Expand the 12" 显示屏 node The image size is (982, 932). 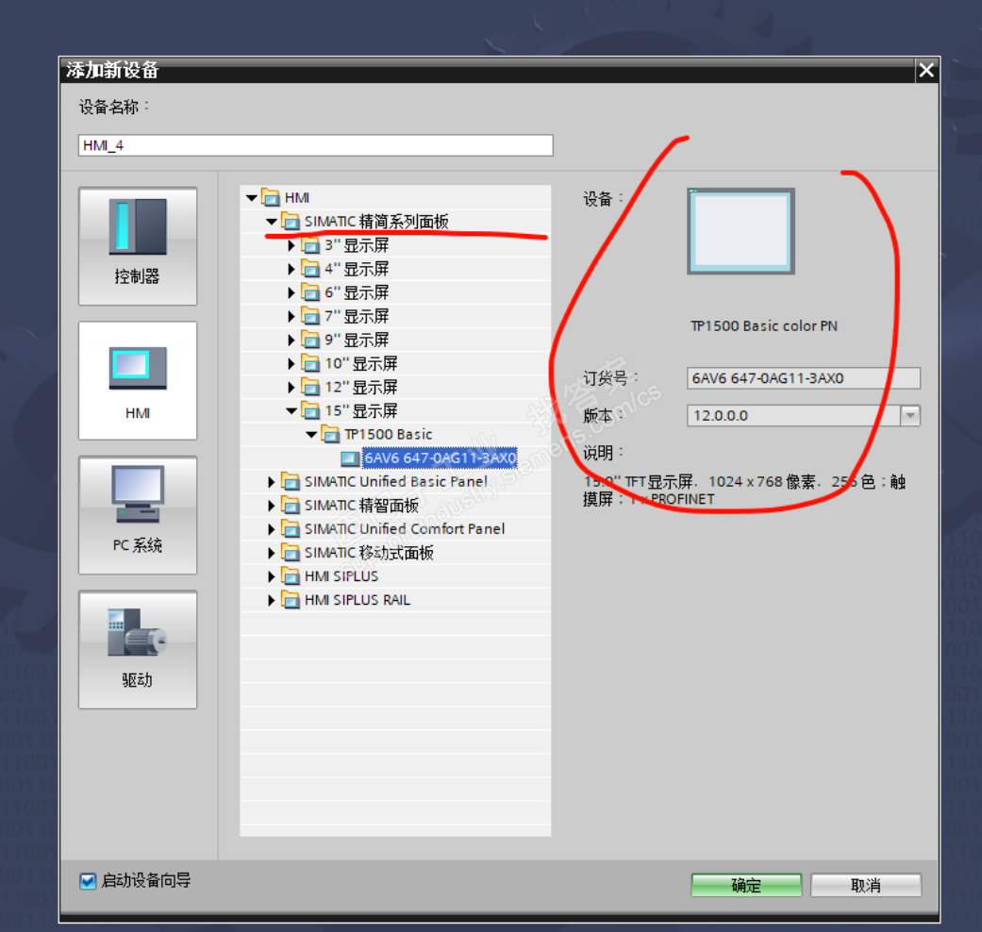click(291, 387)
